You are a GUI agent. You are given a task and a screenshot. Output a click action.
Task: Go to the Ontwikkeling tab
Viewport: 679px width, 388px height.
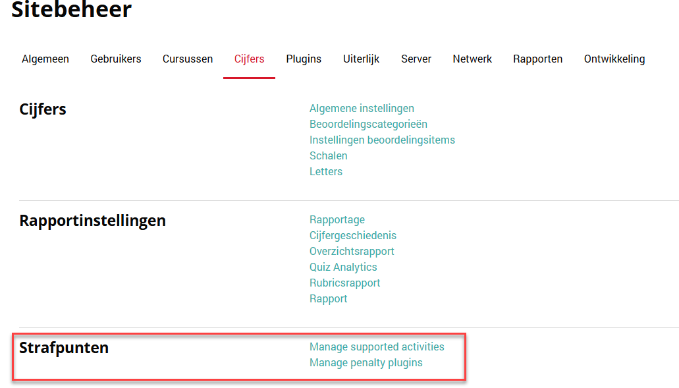coord(614,59)
